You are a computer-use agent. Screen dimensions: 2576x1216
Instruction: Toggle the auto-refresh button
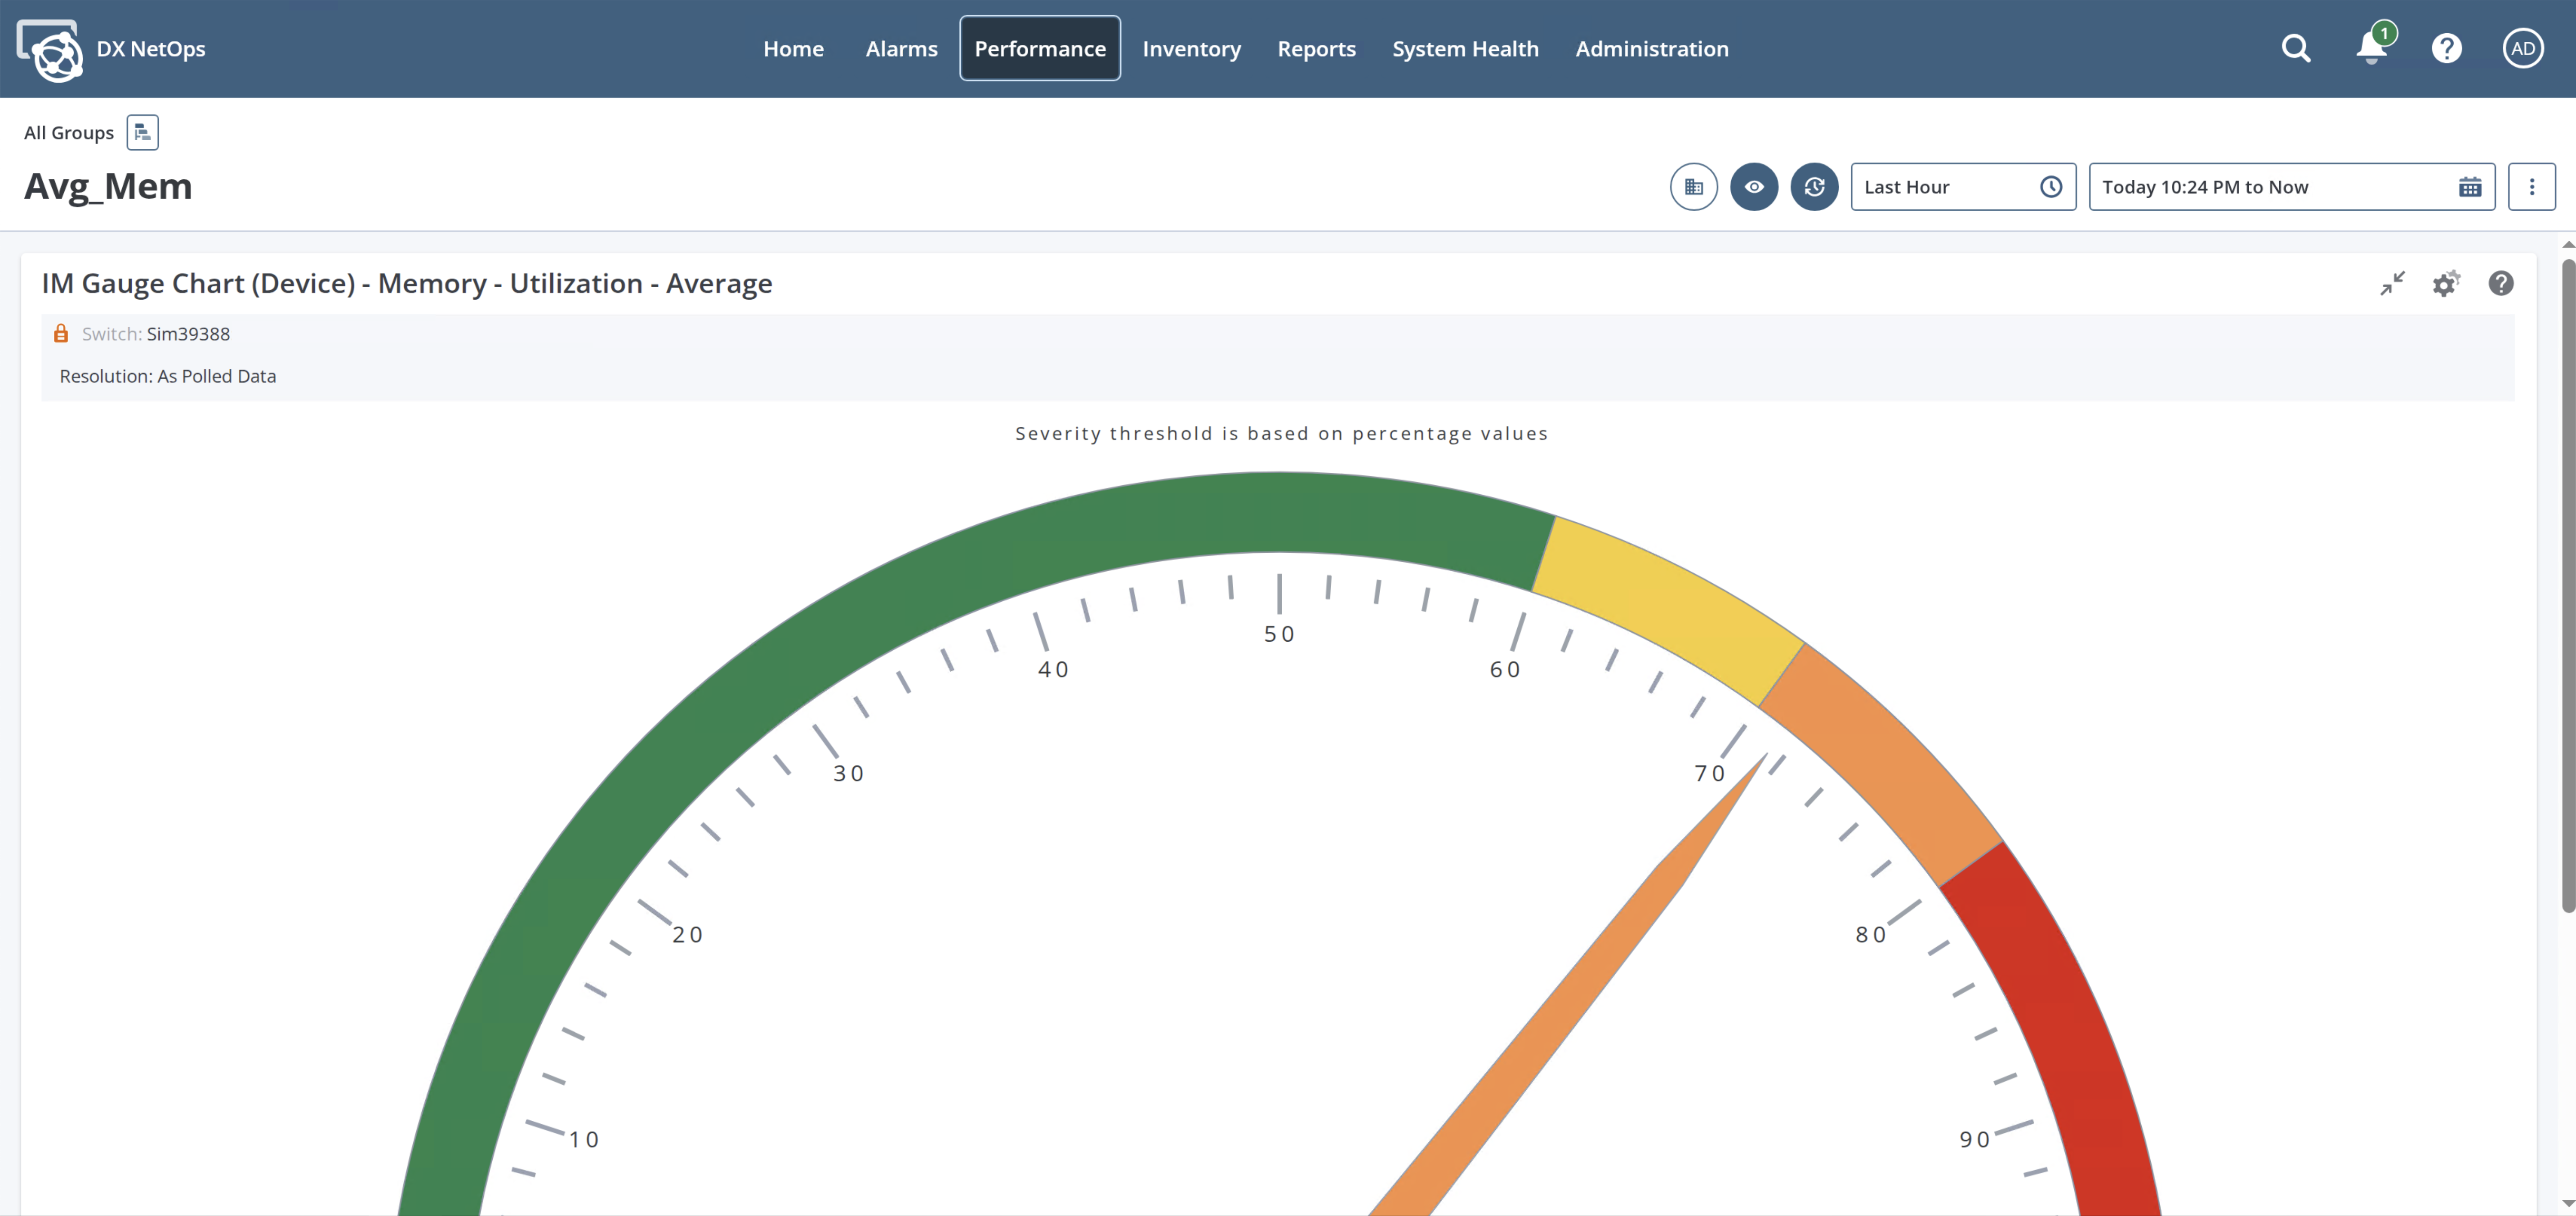1814,187
